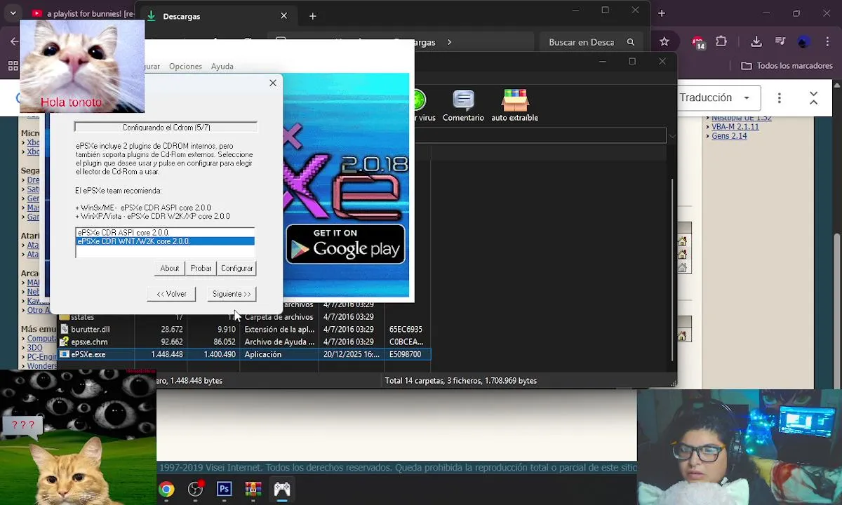Select the ePSXe.exe row in WinRAR
The width and height of the screenshot is (842, 505).
pyautogui.click(x=244, y=355)
